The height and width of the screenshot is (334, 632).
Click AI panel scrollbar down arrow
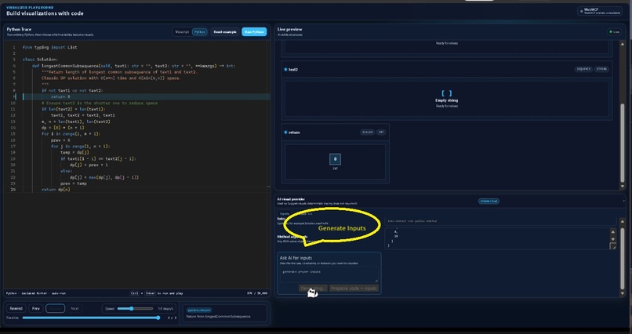(623, 293)
